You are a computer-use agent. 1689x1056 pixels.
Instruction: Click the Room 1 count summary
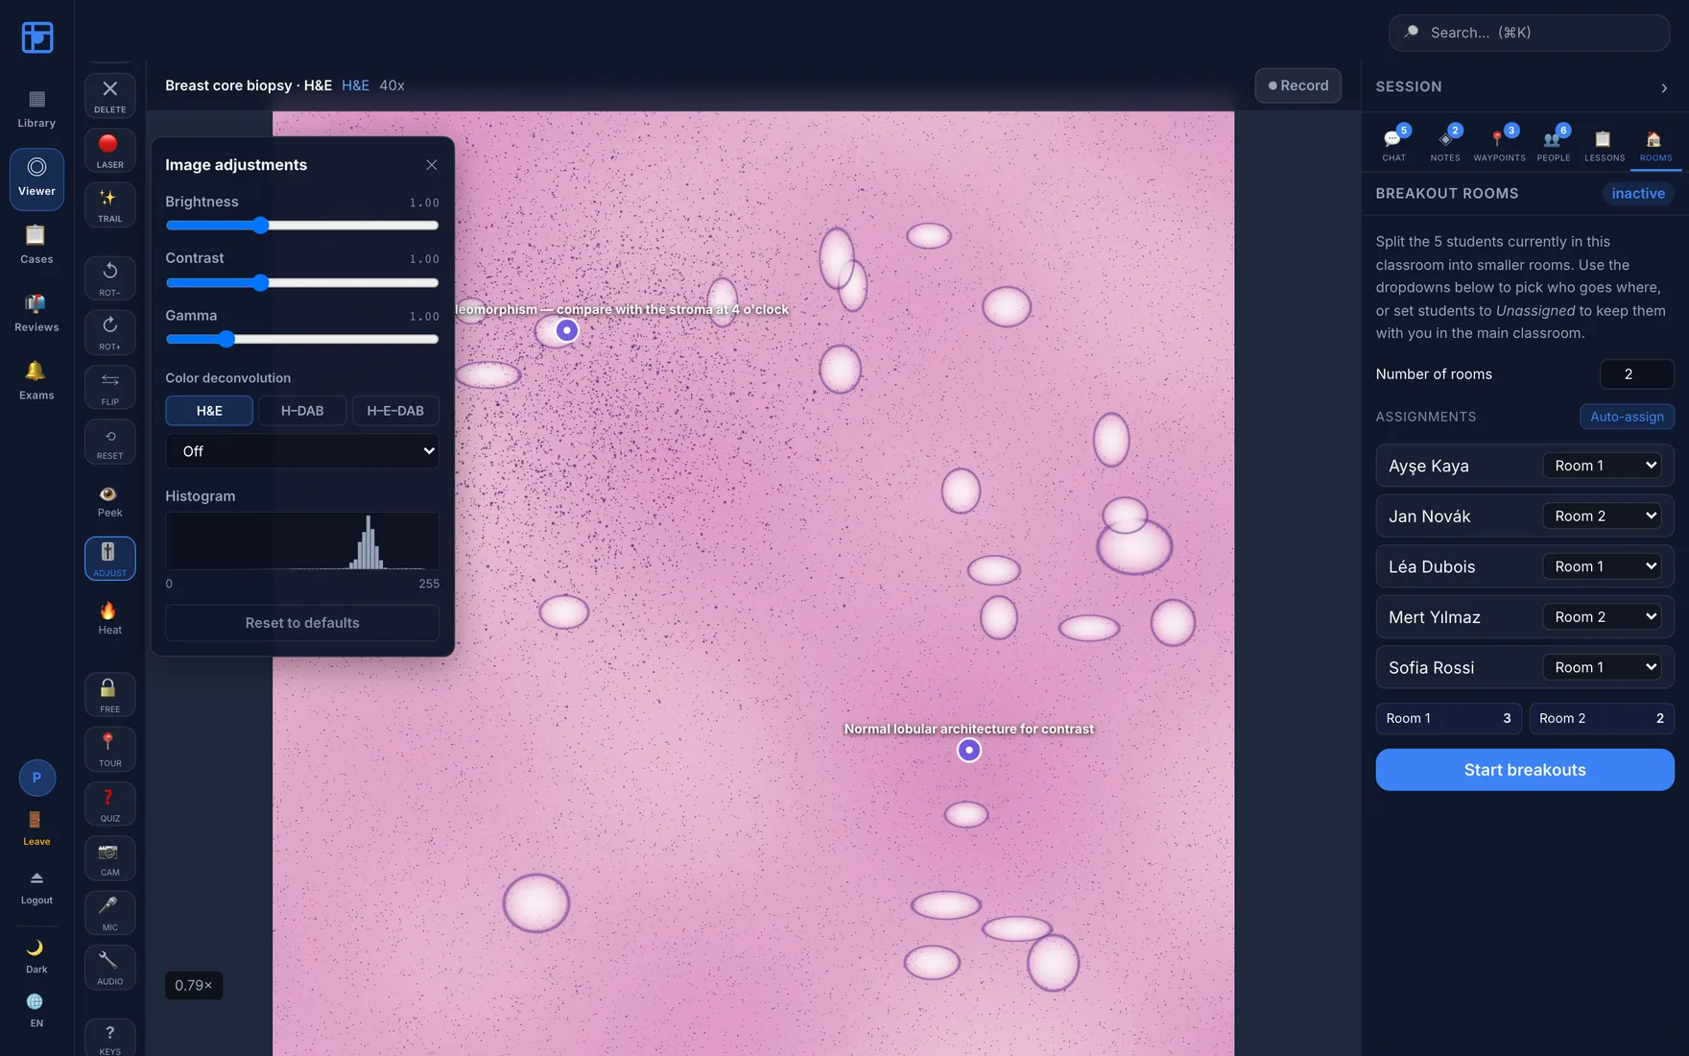[1448, 718]
